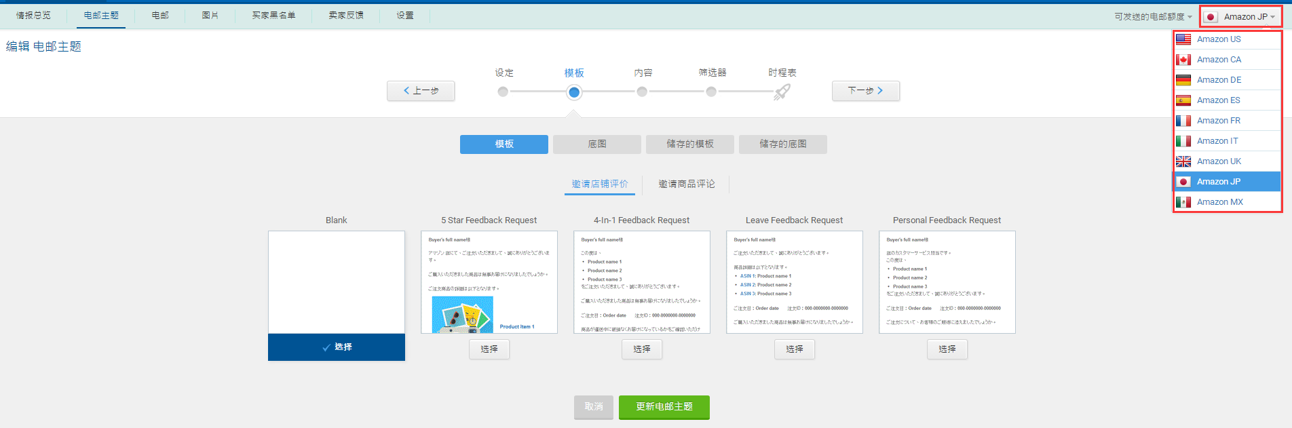Select the Personal Feedback Request template
Image resolution: width=1292 pixels, height=428 pixels.
(947, 349)
